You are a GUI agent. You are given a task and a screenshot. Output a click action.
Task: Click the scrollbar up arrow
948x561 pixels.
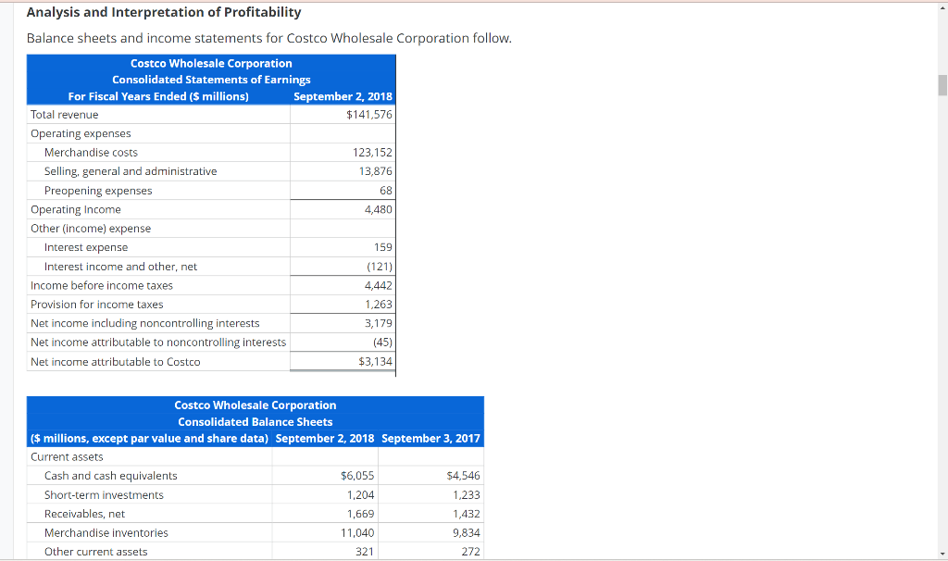tap(942, 7)
